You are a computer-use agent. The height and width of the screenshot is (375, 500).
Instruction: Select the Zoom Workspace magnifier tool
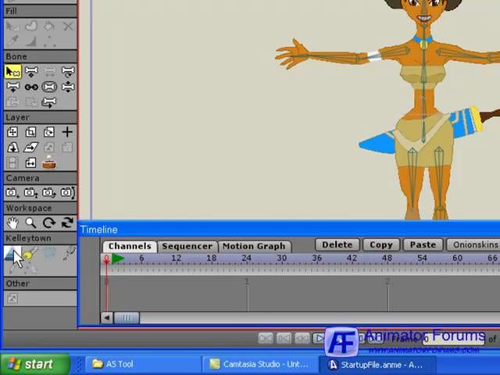pyautogui.click(x=31, y=223)
